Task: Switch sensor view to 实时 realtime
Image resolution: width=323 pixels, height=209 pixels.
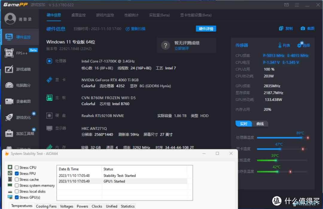Action: [244, 124]
